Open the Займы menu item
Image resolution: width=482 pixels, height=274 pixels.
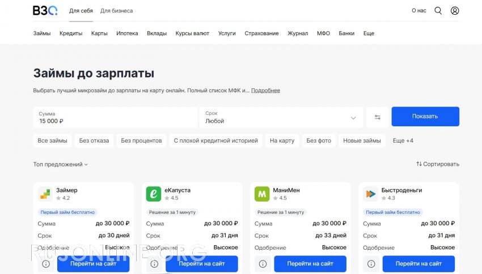pyautogui.click(x=42, y=33)
